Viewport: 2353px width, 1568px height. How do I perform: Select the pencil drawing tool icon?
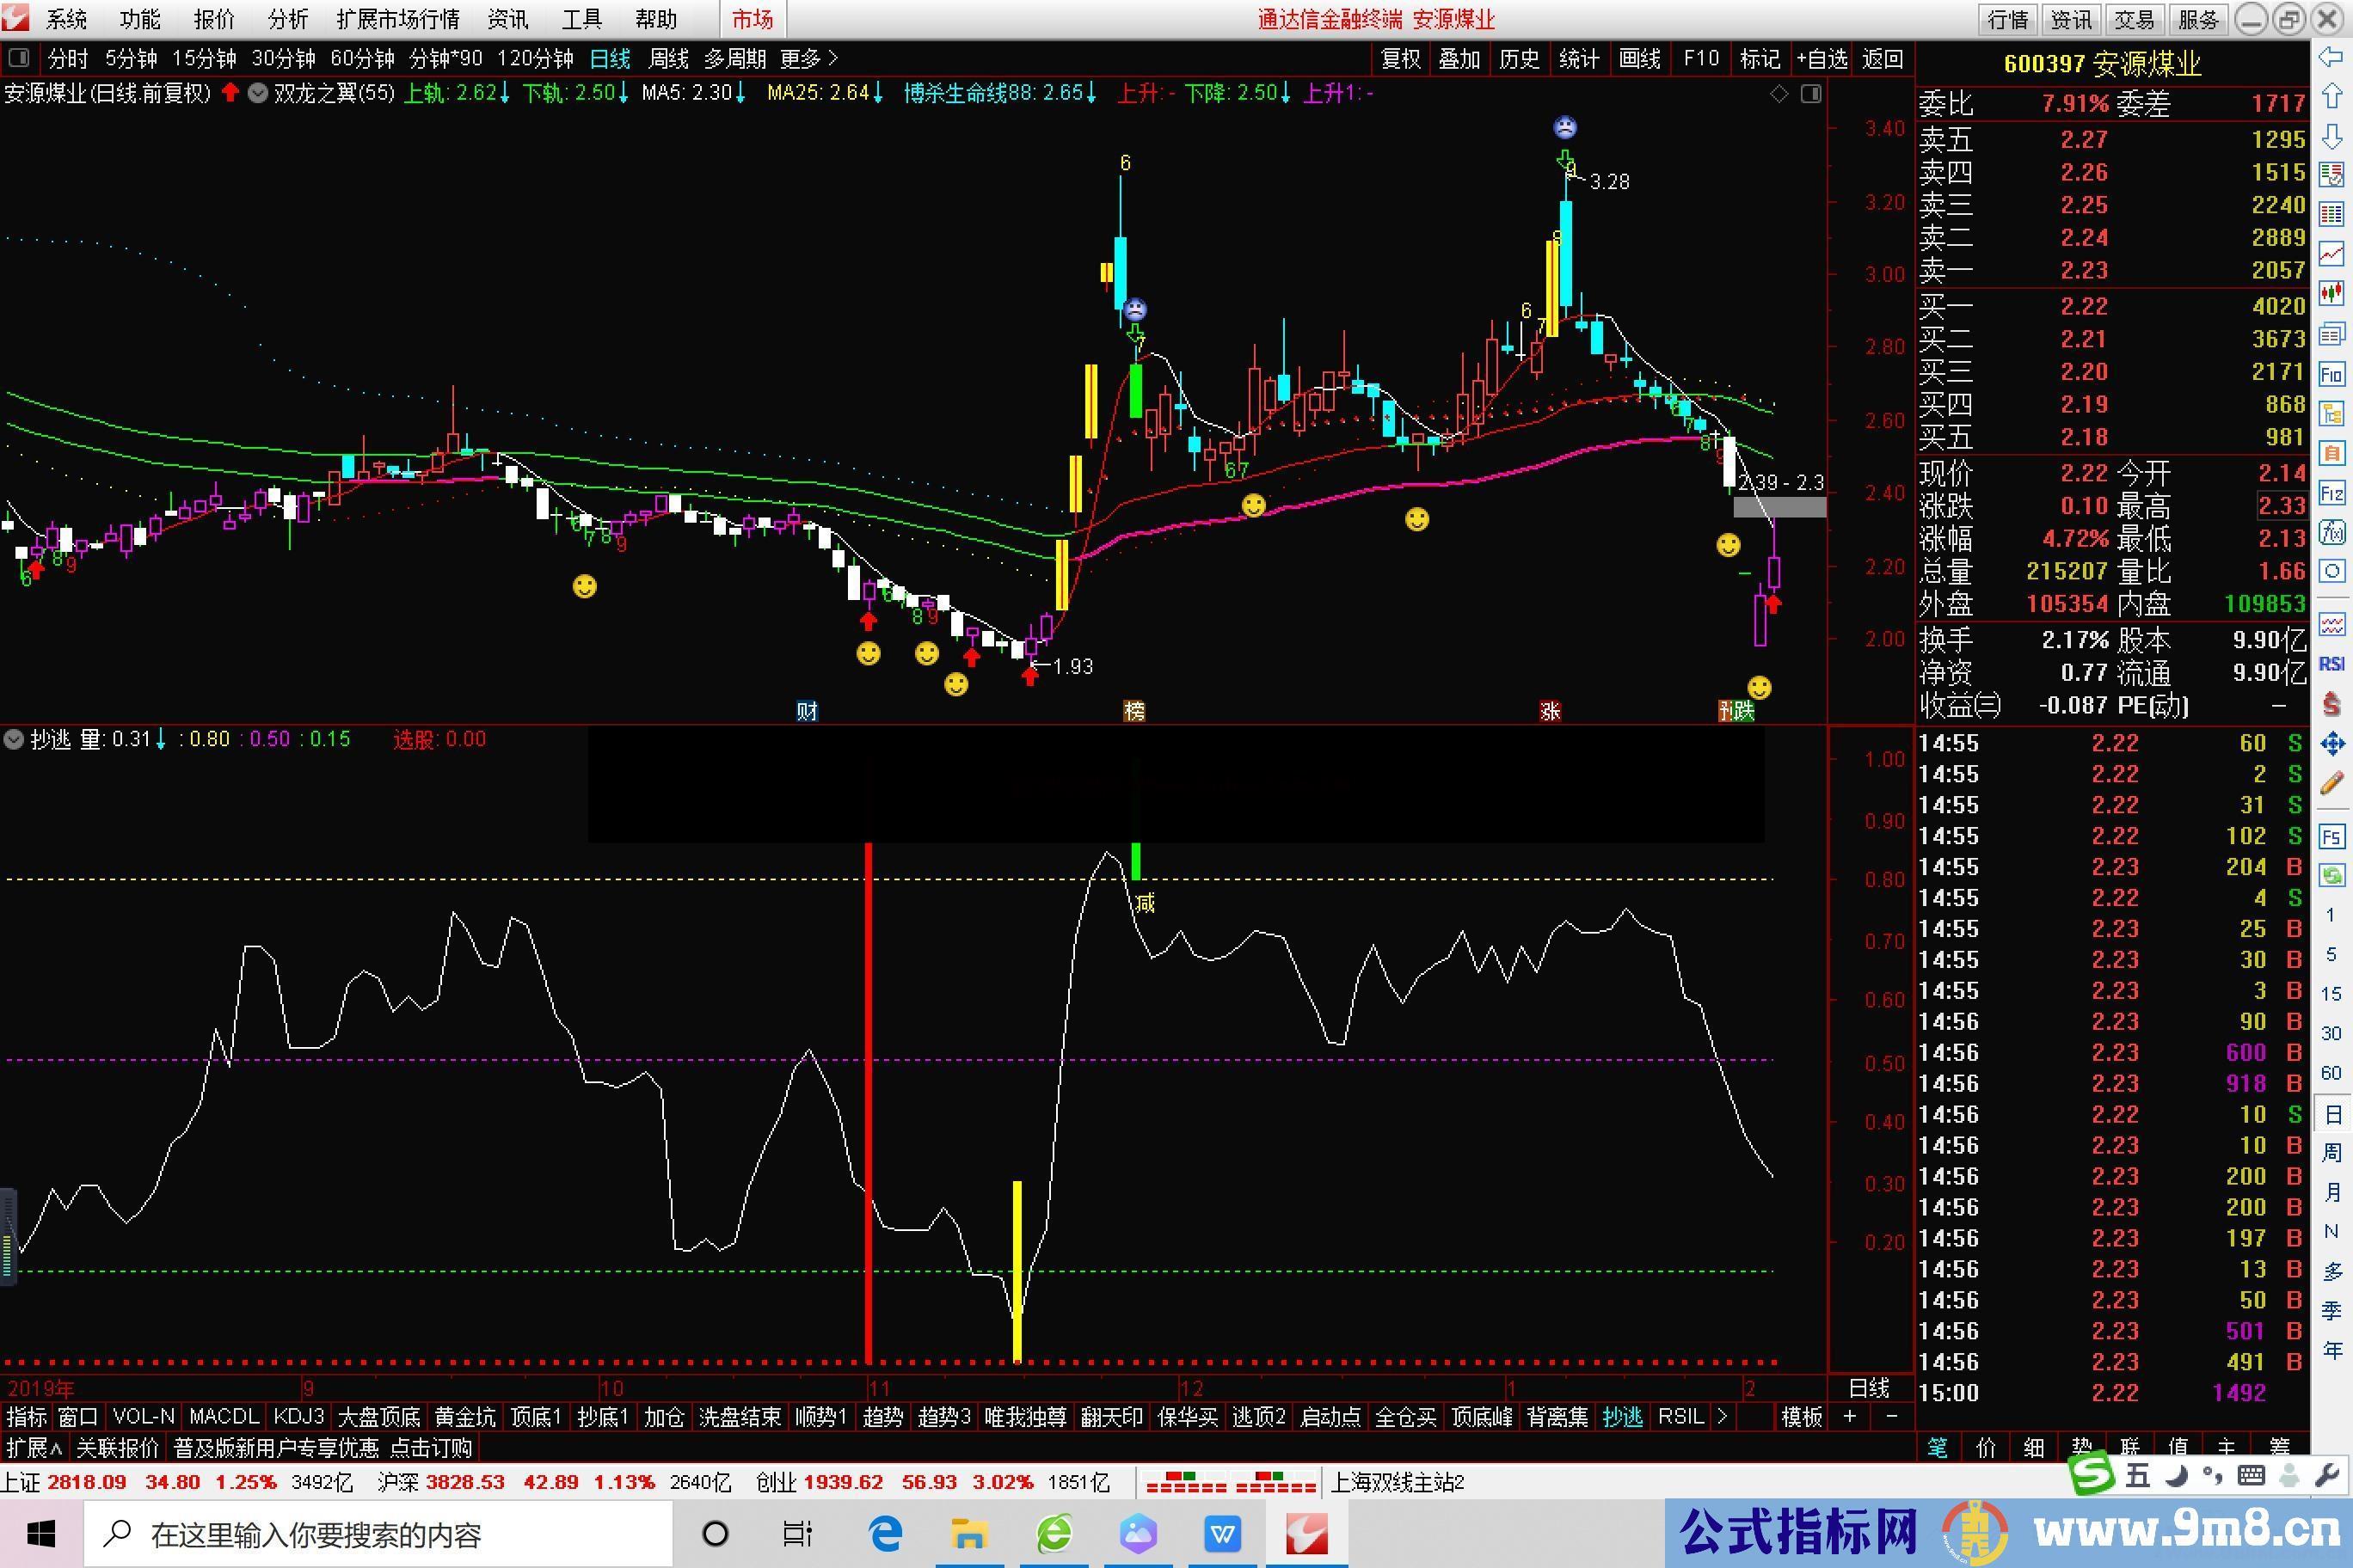coord(2332,783)
